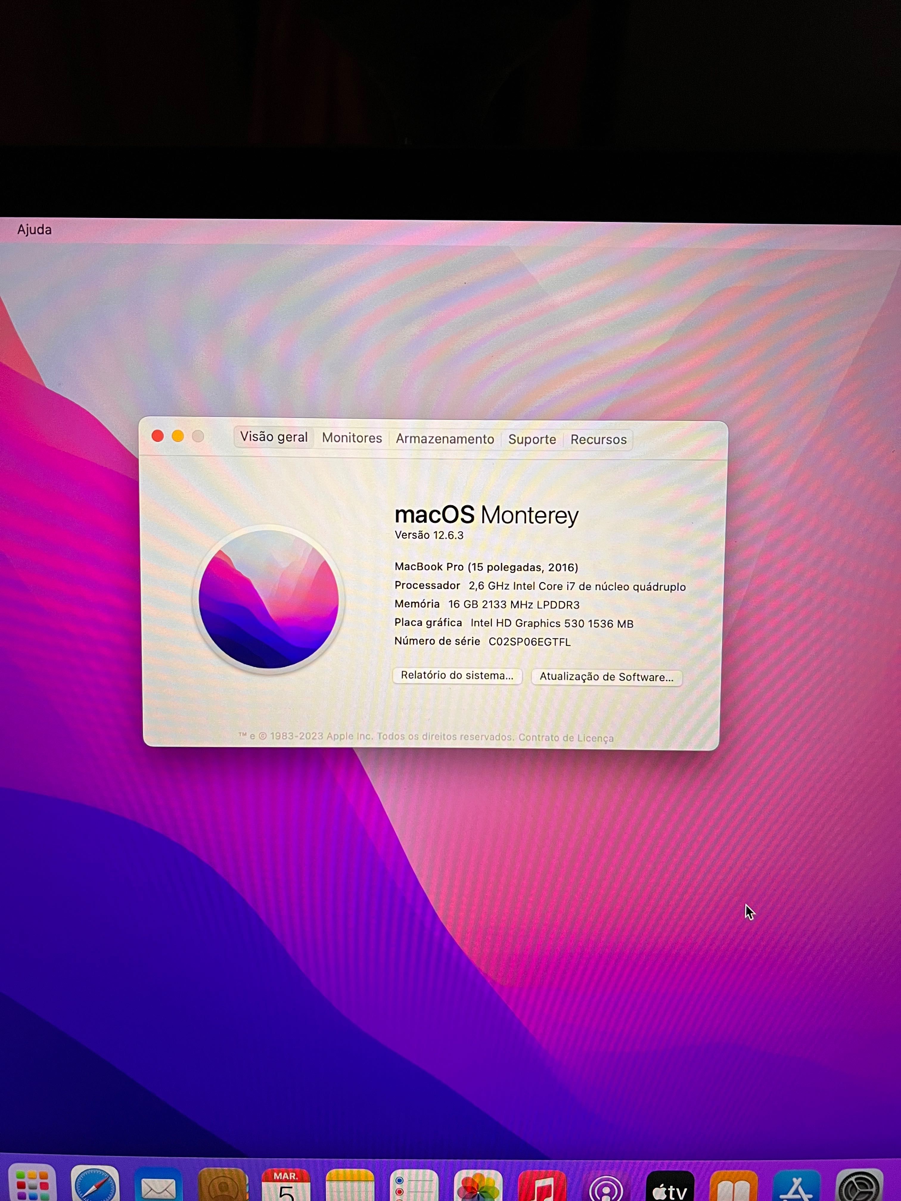Click the macOS Monterey logo image

tap(268, 599)
